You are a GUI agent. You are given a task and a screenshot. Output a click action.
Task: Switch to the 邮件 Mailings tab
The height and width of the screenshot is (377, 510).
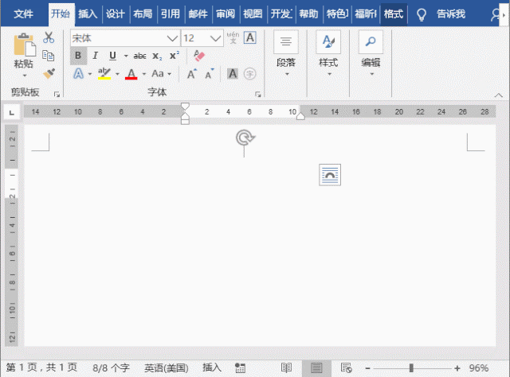[x=198, y=14]
